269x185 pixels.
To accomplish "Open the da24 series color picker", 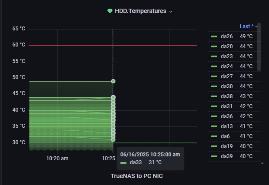I will point(214,66).
